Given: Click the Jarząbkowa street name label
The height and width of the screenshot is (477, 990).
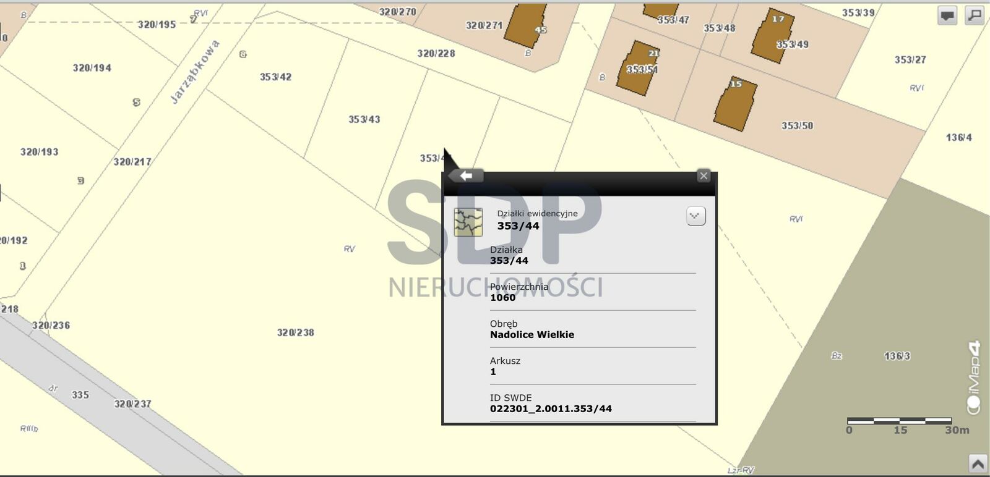Looking at the screenshot, I should tap(194, 72).
